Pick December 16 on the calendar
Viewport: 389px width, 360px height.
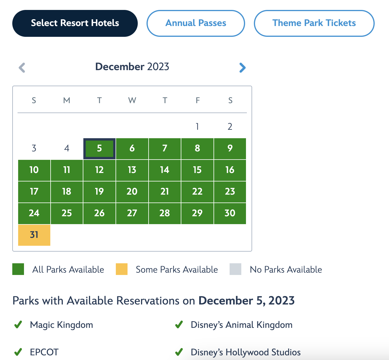pos(230,170)
